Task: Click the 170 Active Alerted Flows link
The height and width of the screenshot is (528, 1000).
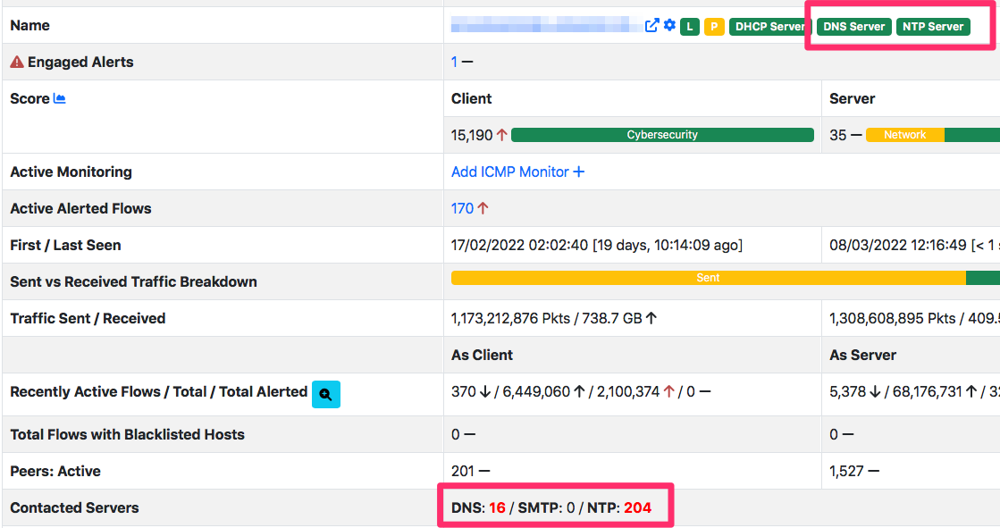Action: [x=461, y=208]
